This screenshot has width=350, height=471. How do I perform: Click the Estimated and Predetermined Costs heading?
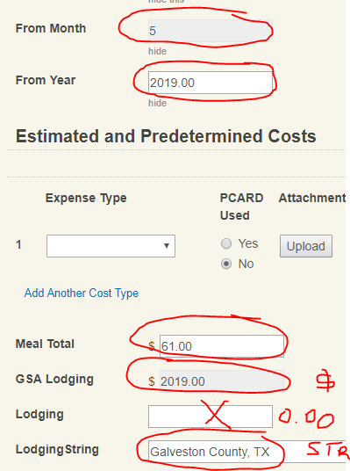[166, 136]
